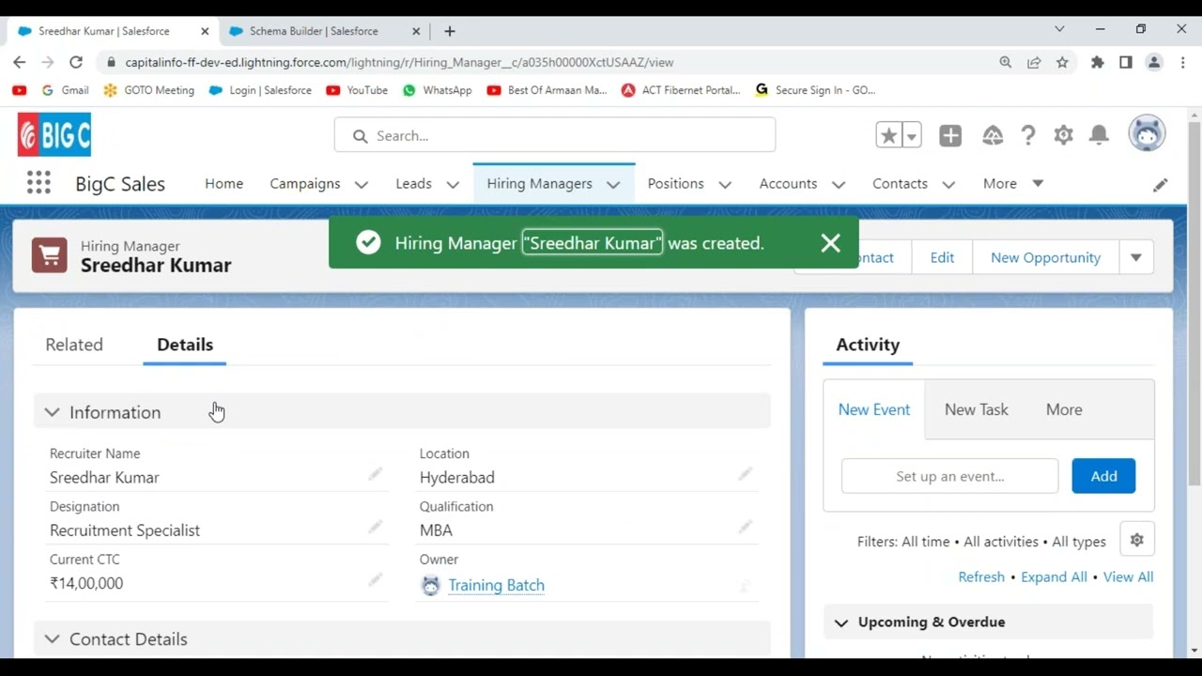This screenshot has height=676, width=1202.
Task: Open the Favorites star icon
Action: coord(888,135)
